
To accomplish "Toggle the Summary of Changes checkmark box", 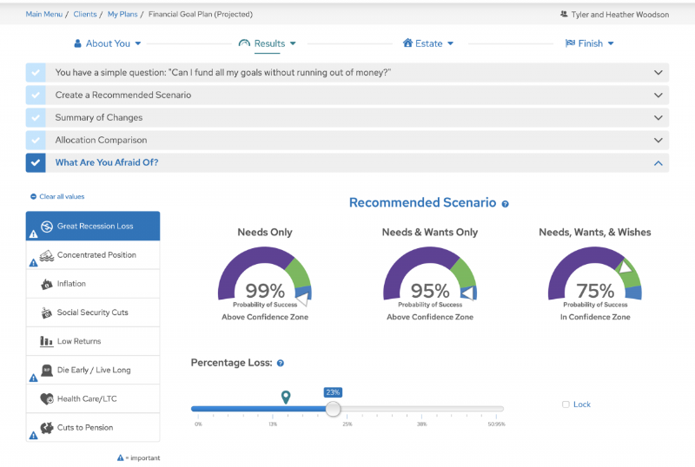I will pyautogui.click(x=36, y=117).
